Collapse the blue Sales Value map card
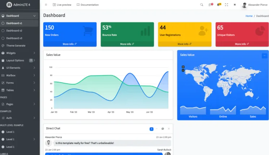Viewport: 269px width, 155px height. point(264,56)
